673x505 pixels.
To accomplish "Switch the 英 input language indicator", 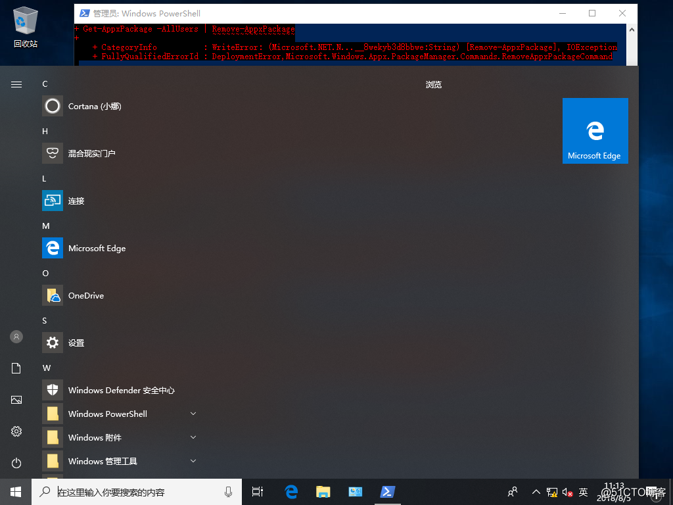I will [583, 492].
